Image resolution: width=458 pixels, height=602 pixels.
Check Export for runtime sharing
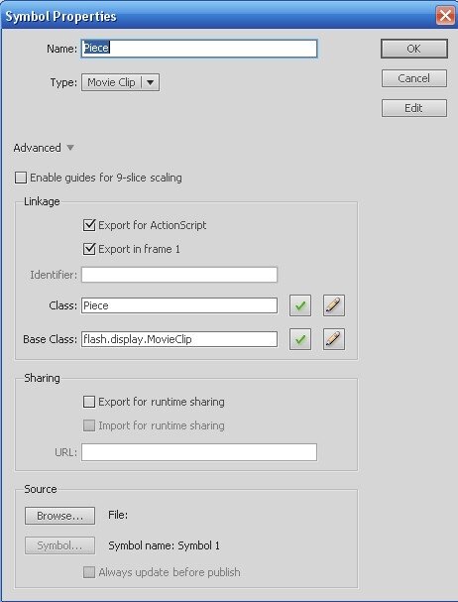(x=89, y=402)
